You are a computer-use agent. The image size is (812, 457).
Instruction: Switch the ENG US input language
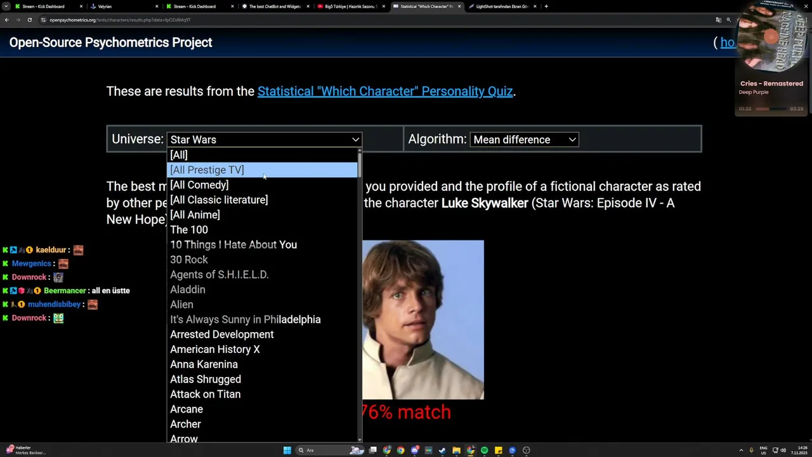763,450
